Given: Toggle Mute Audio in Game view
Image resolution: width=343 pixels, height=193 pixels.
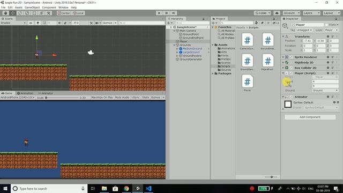Looking at the screenshot, I should pos(122,98).
